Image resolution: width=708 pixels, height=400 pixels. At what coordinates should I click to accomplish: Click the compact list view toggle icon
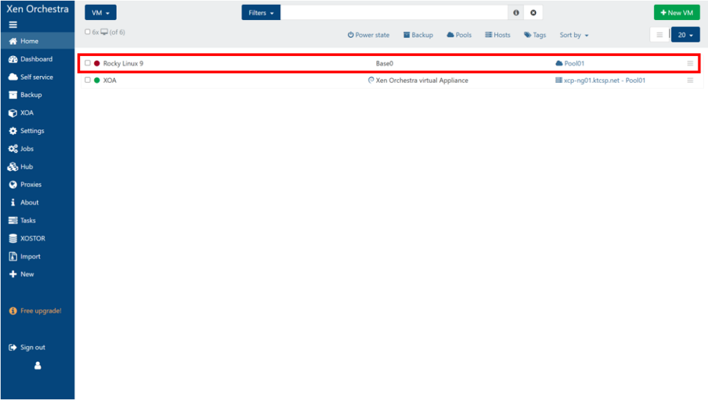pyautogui.click(x=659, y=35)
